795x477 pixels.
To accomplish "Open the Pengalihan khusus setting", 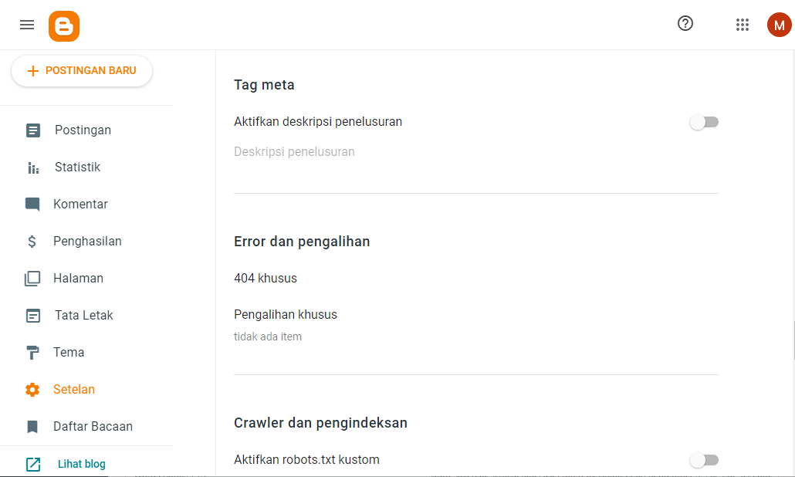I will tap(285, 314).
